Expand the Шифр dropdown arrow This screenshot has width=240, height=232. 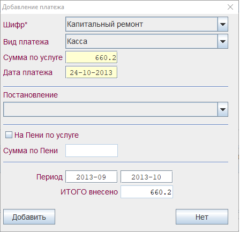pyautogui.click(x=223, y=24)
